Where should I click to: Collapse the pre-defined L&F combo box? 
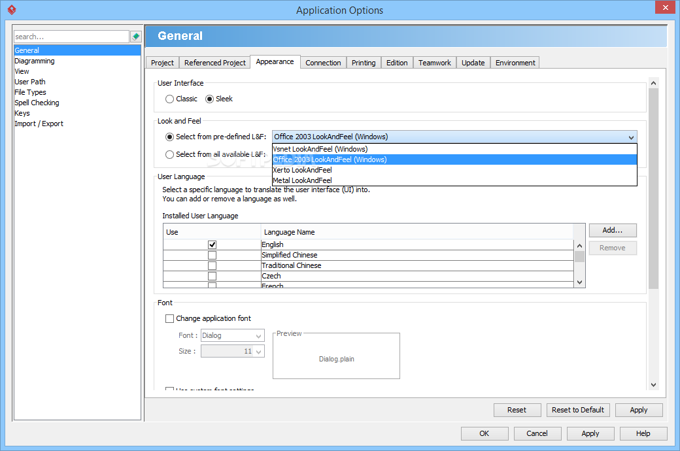[631, 137]
